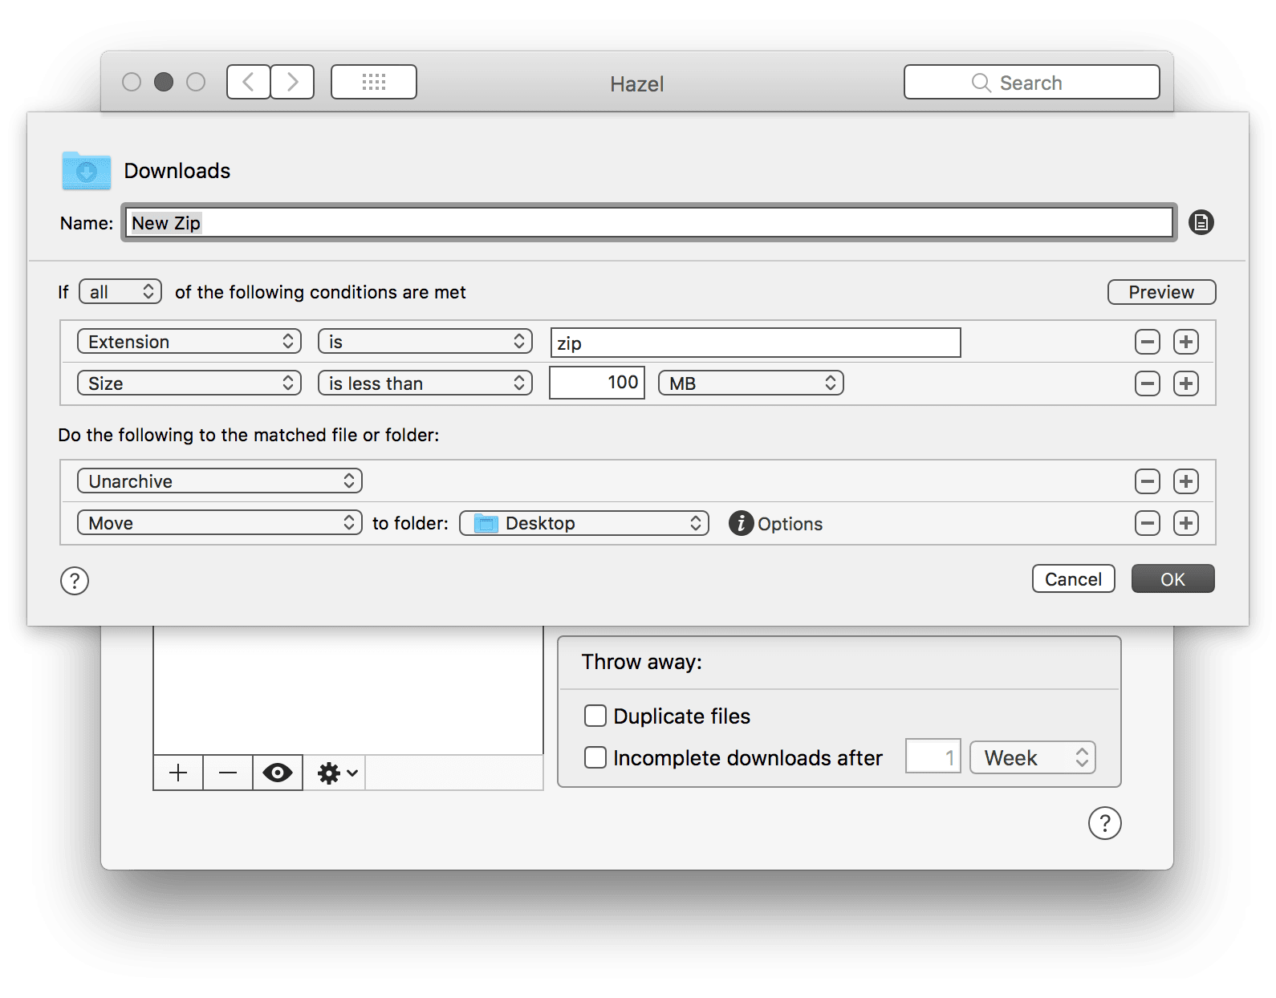Viewport: 1276px width, 998px height.
Task: Click the help question mark in rule dialog
Action: coord(75,580)
